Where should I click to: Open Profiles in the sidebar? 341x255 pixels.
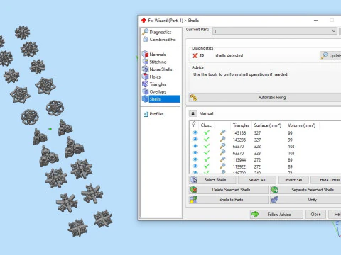(156, 114)
